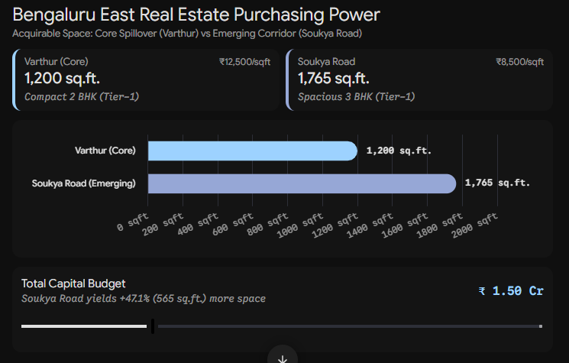Click the '₹12,500/sqft' price label

(244, 62)
